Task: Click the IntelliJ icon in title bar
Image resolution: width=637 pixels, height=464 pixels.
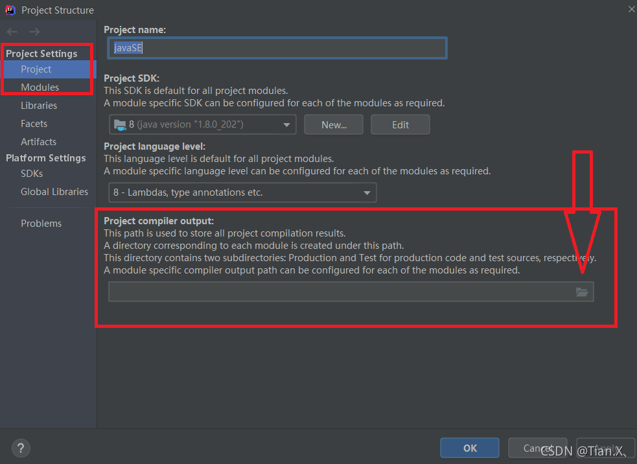Action: 10,10
